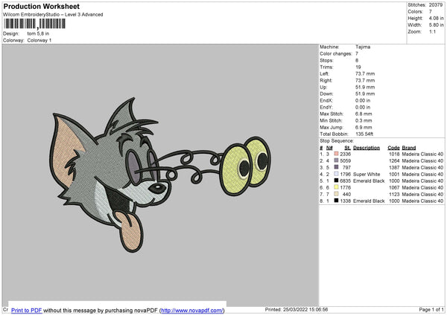The image size is (447, 315).
Task: Click the Max Stitch value 6.8 mm
Action: pos(364,114)
